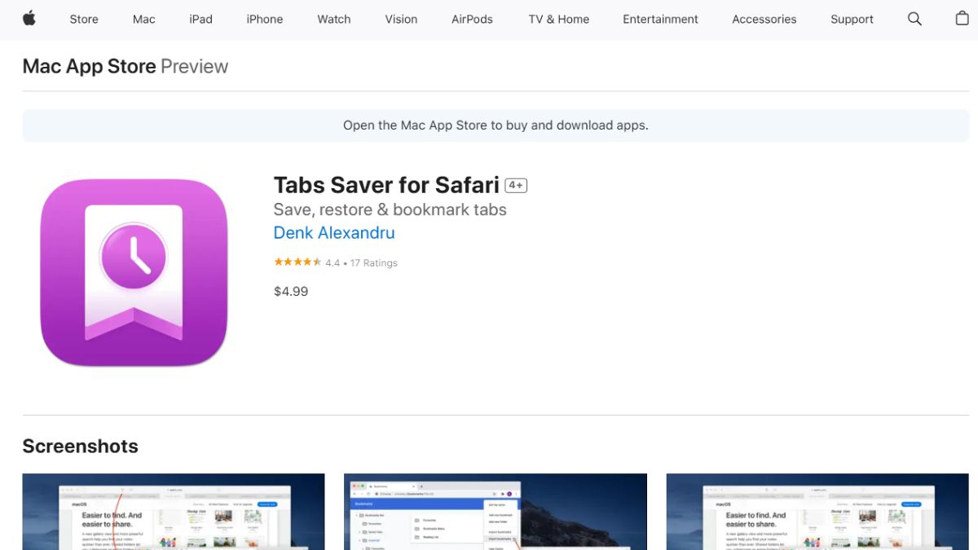
Task: Select TV & Home in the navigation bar
Action: click(558, 19)
